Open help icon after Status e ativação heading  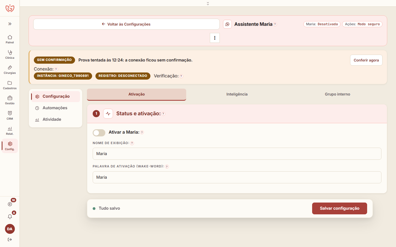tap(163, 114)
